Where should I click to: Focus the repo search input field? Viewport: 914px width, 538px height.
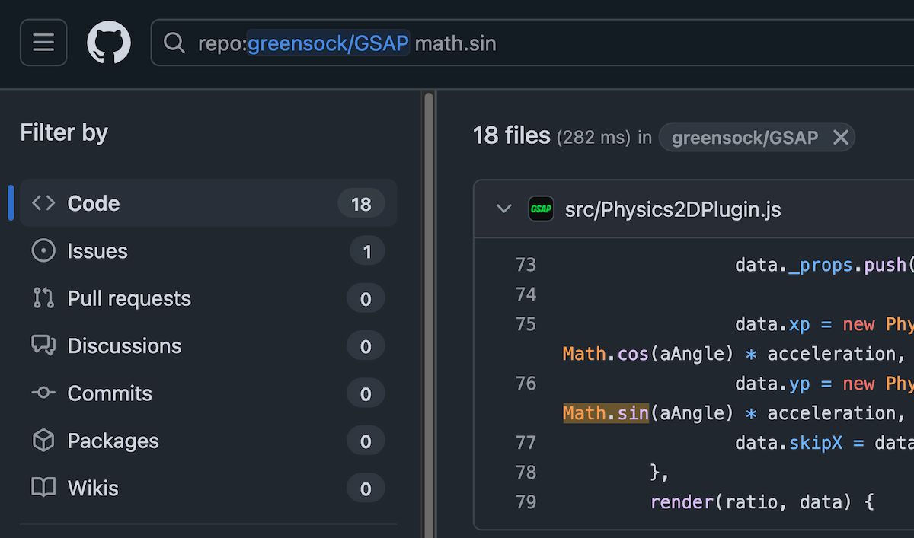(609, 43)
